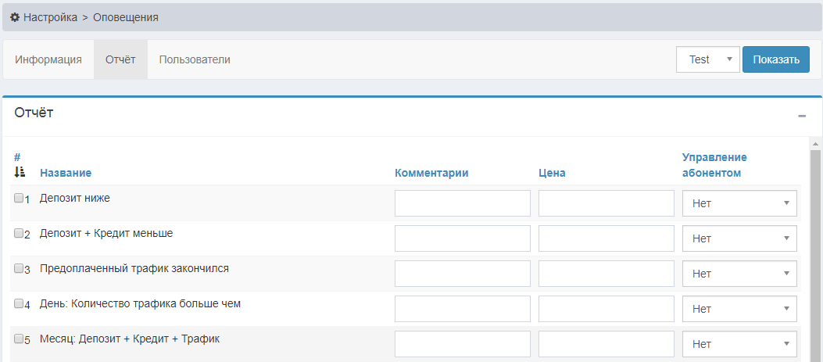This screenshot has height=362, width=823.
Task: Open the Пользователи tab
Action: (195, 59)
